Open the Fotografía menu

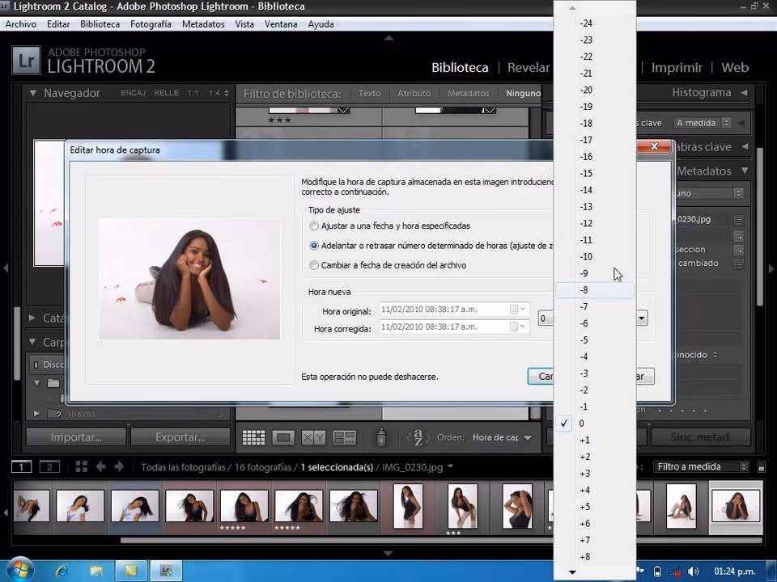[x=151, y=23]
